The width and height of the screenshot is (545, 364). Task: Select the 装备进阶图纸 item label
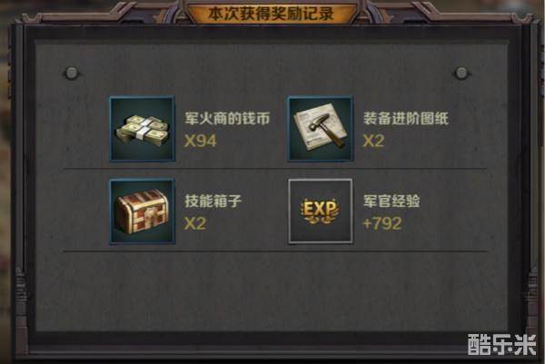click(406, 118)
